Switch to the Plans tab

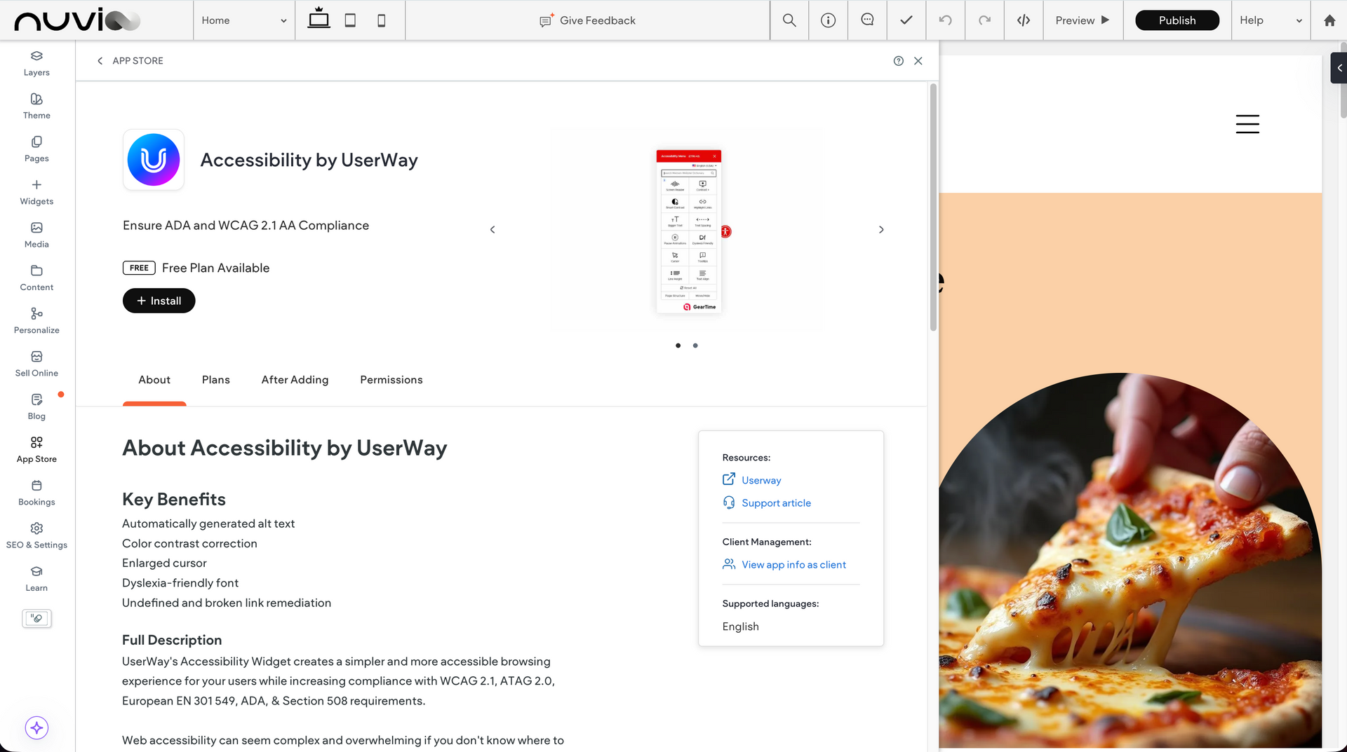[x=215, y=379]
